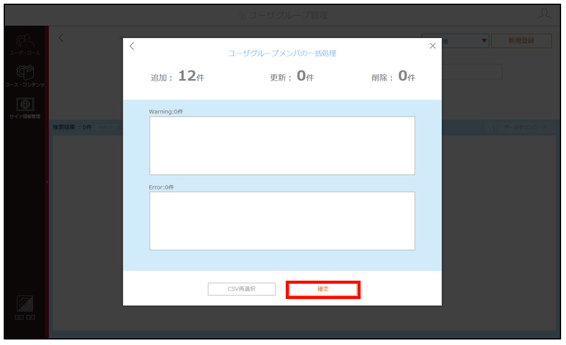Click the 検索結果：0件 text
The height and width of the screenshot is (345, 566).
[72, 127]
